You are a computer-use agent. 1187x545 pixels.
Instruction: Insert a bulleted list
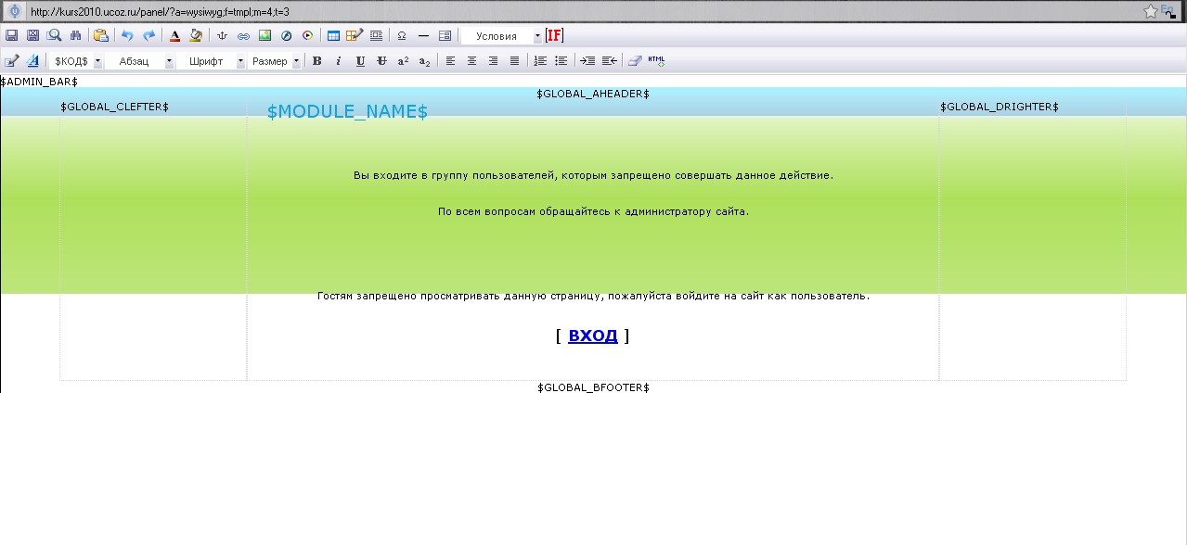[561, 61]
